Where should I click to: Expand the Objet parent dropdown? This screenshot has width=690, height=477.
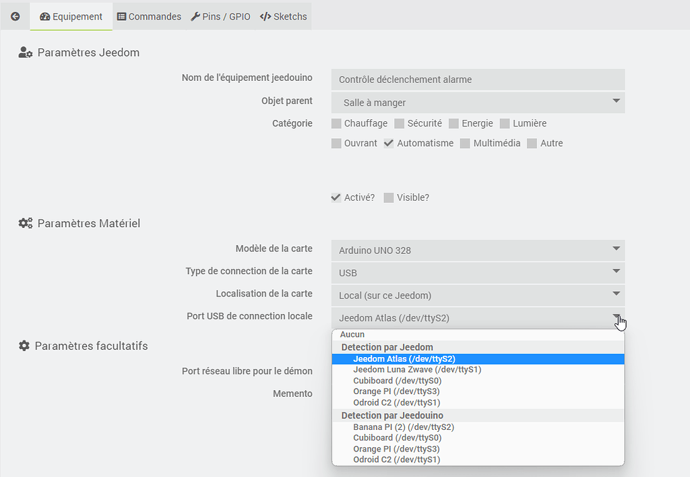coord(478,102)
